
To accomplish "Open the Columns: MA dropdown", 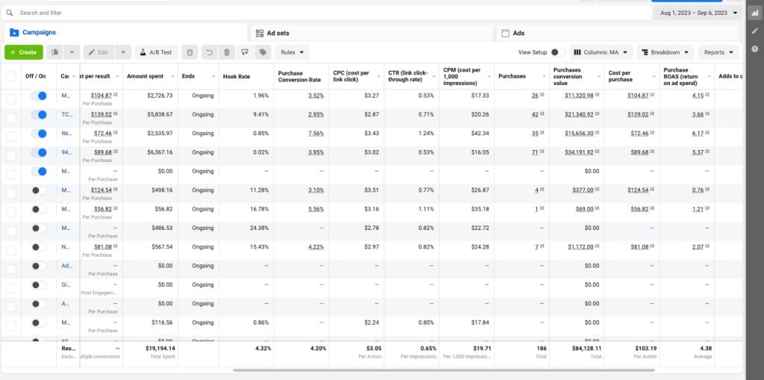I will 601,52.
